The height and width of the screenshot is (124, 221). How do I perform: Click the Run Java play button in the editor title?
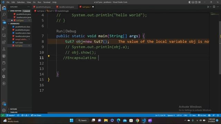click(208, 7)
